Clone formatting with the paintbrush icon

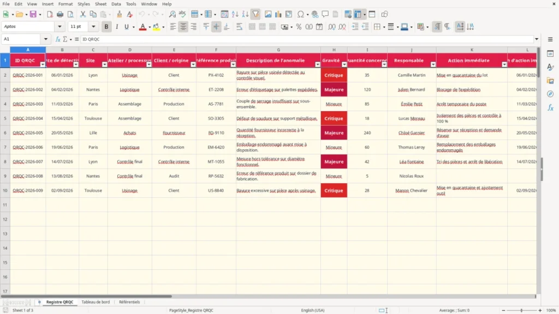pyautogui.click(x=120, y=14)
